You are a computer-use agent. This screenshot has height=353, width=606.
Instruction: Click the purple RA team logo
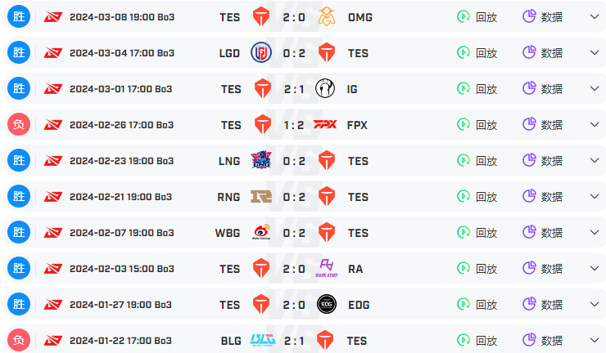pyautogui.click(x=327, y=268)
